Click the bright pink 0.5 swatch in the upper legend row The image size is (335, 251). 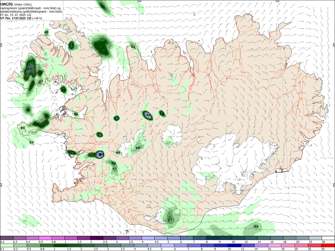coord(45,238)
